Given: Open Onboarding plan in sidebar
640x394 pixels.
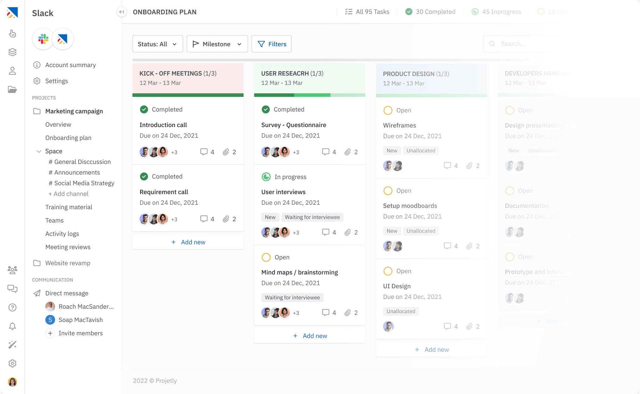Looking at the screenshot, I should 68,138.
